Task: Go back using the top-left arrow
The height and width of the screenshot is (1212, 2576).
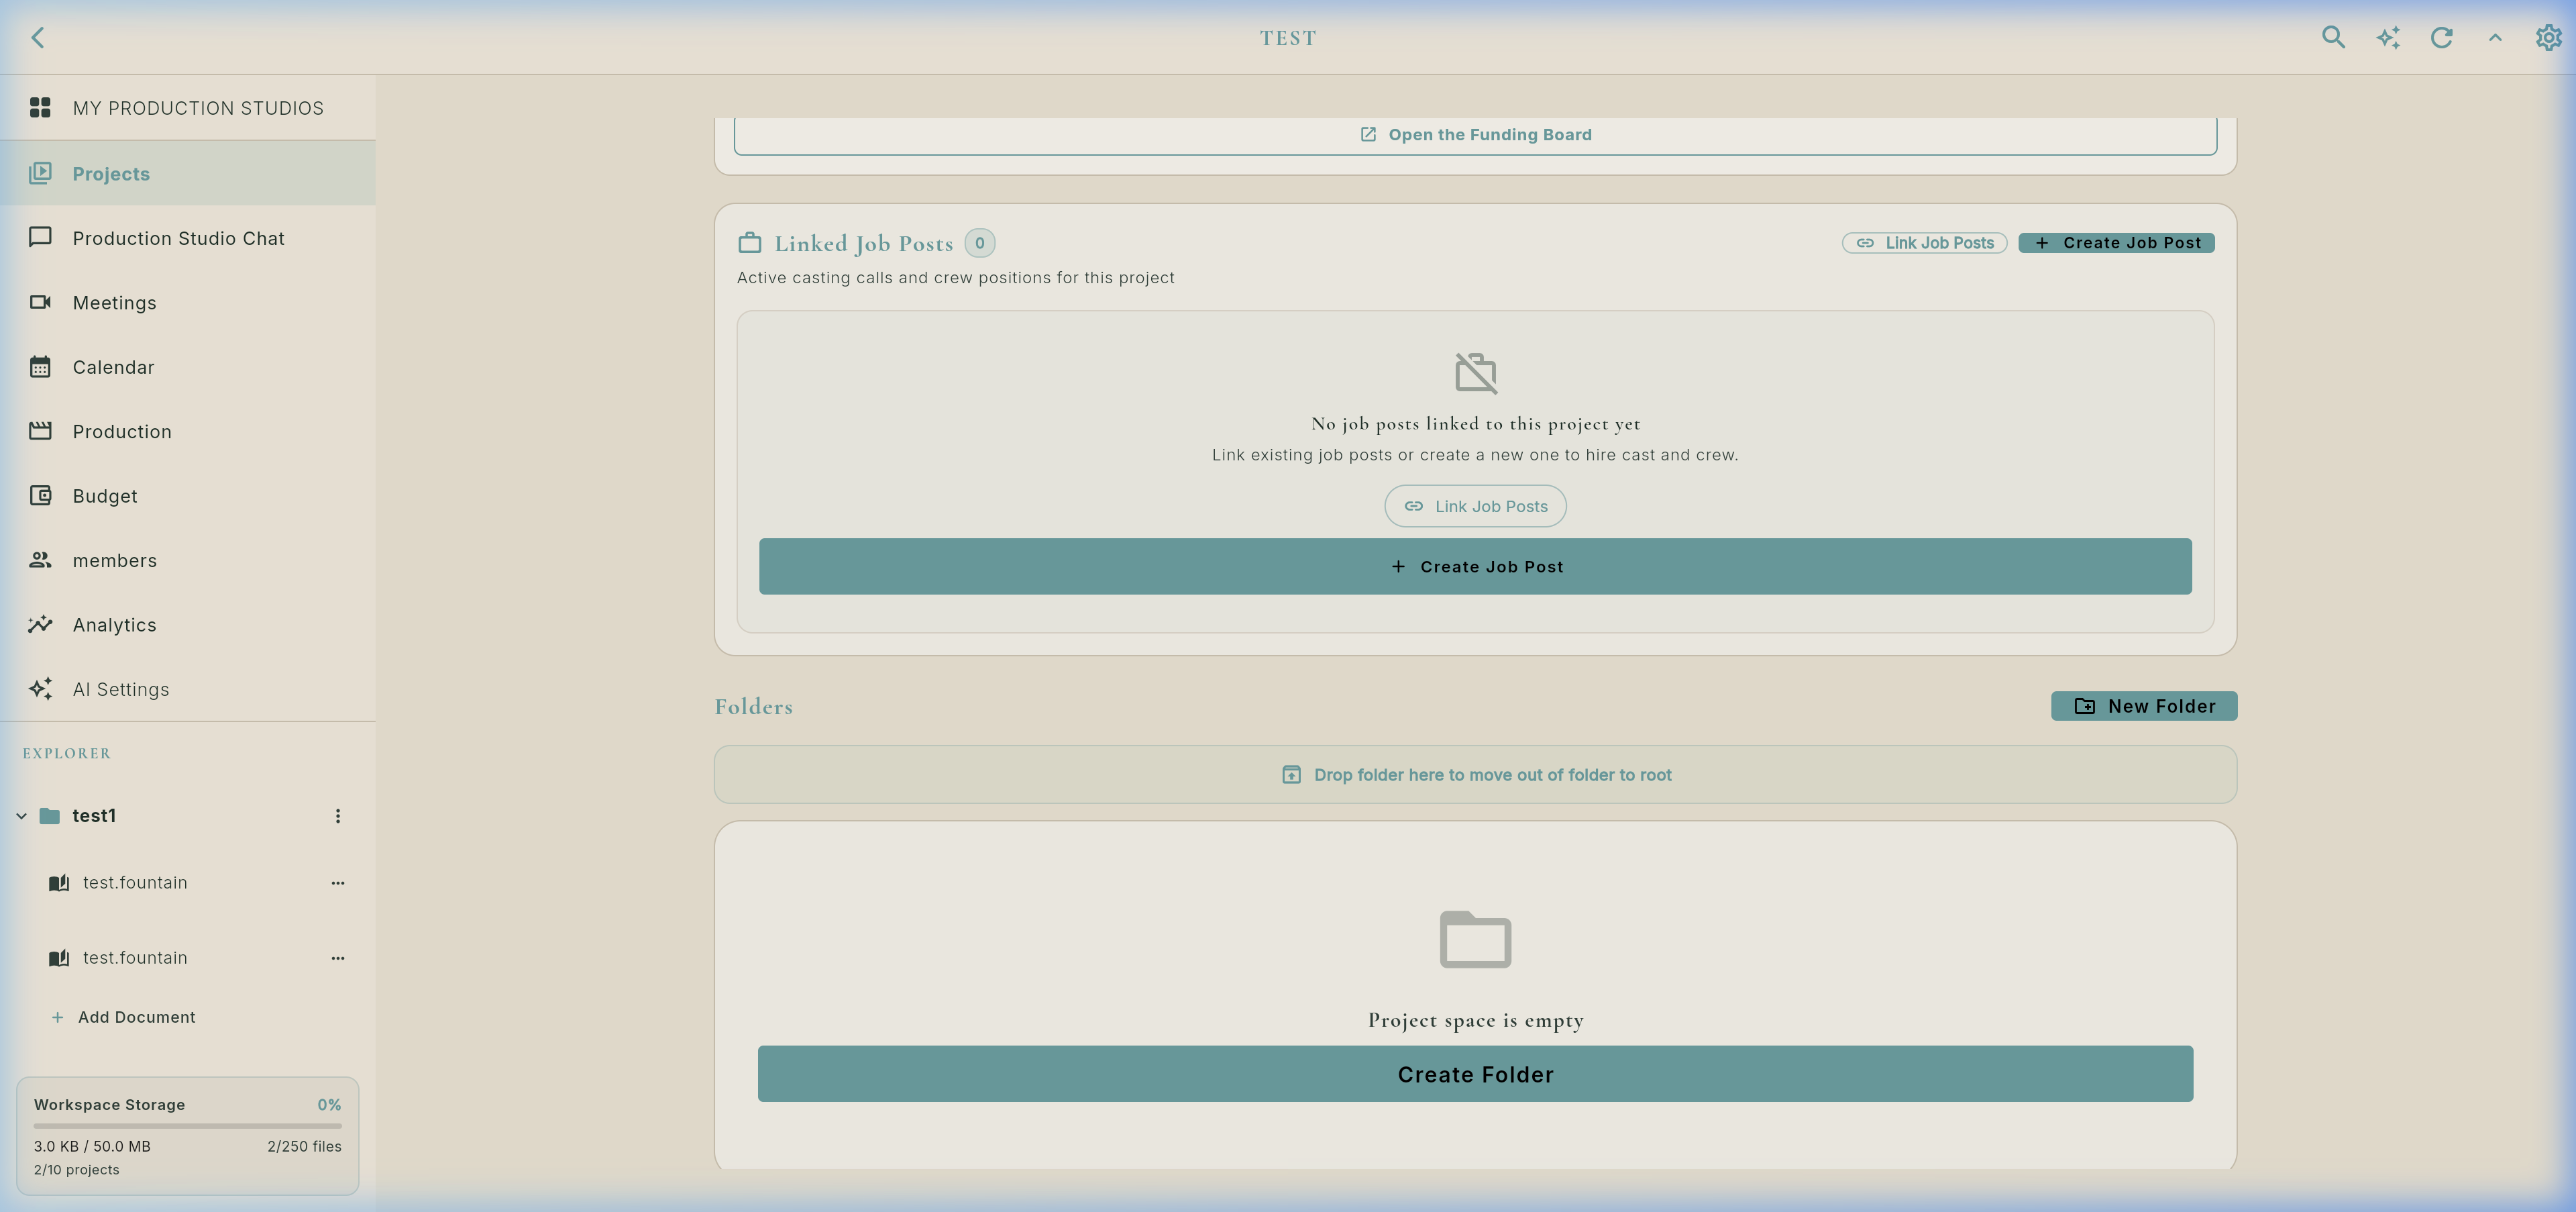Action: click(x=38, y=38)
